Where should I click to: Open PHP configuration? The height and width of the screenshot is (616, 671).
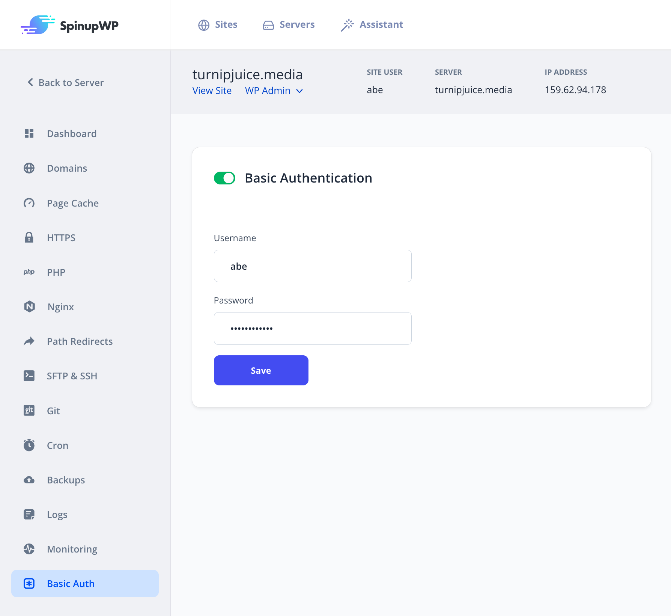(56, 272)
